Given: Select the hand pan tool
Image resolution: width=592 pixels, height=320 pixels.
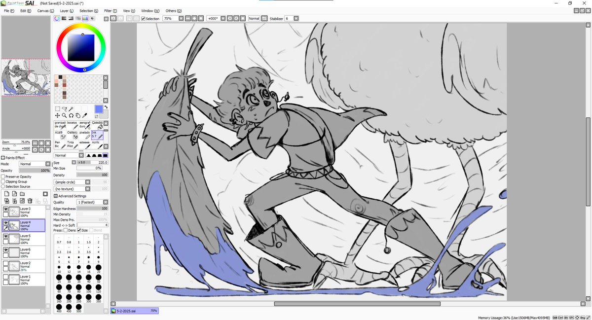Looking at the screenshot, I should tap(78, 115).
